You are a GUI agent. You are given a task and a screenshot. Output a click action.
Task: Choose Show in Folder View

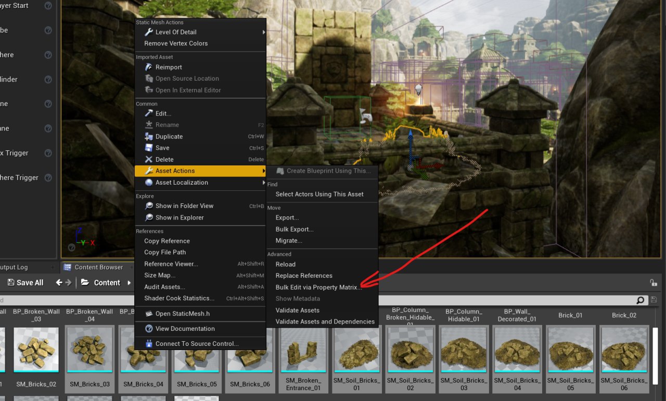200,206
